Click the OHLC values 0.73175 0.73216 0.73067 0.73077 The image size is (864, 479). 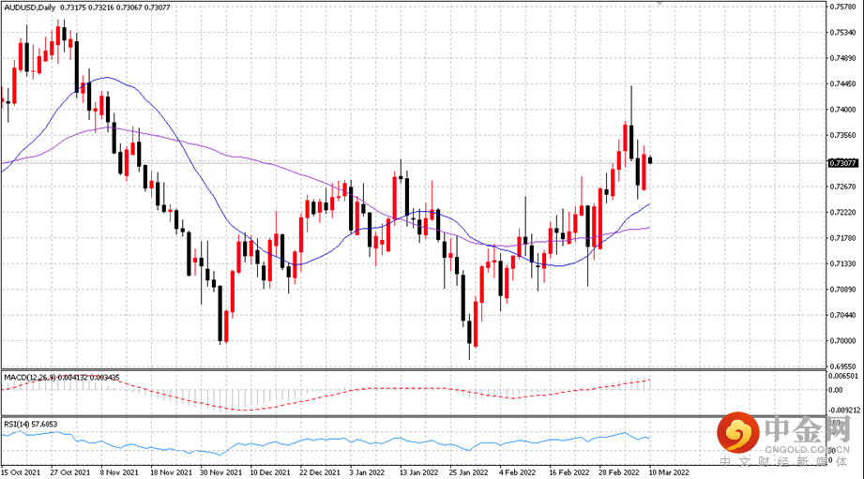(114, 7)
